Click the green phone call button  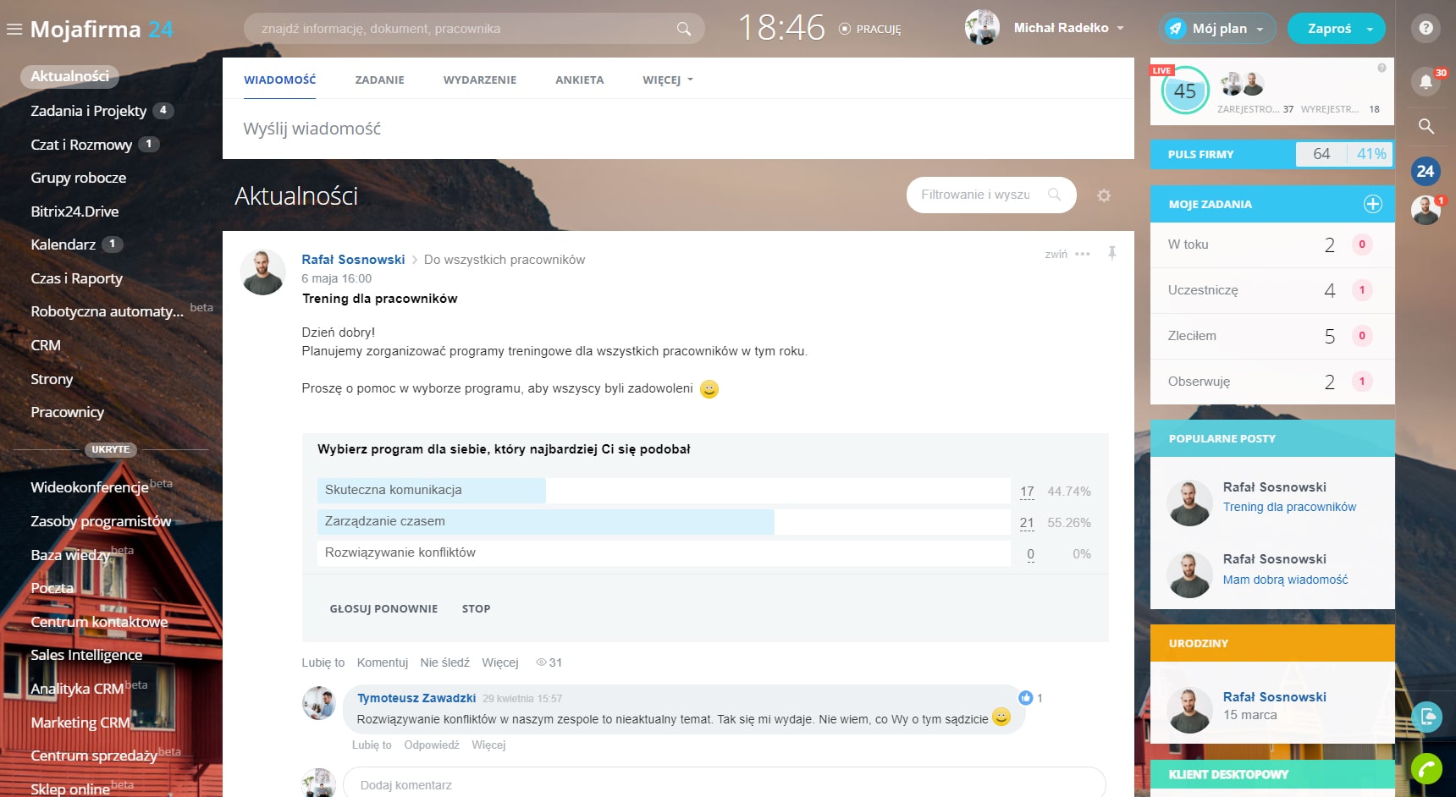(x=1426, y=768)
